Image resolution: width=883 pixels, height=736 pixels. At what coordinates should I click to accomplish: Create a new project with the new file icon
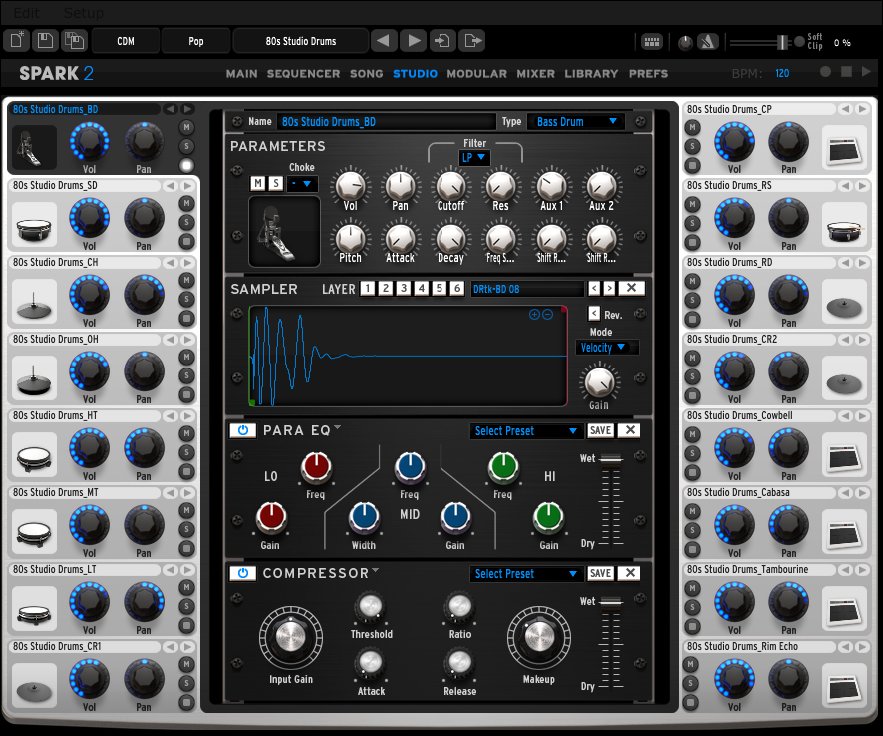pos(17,40)
